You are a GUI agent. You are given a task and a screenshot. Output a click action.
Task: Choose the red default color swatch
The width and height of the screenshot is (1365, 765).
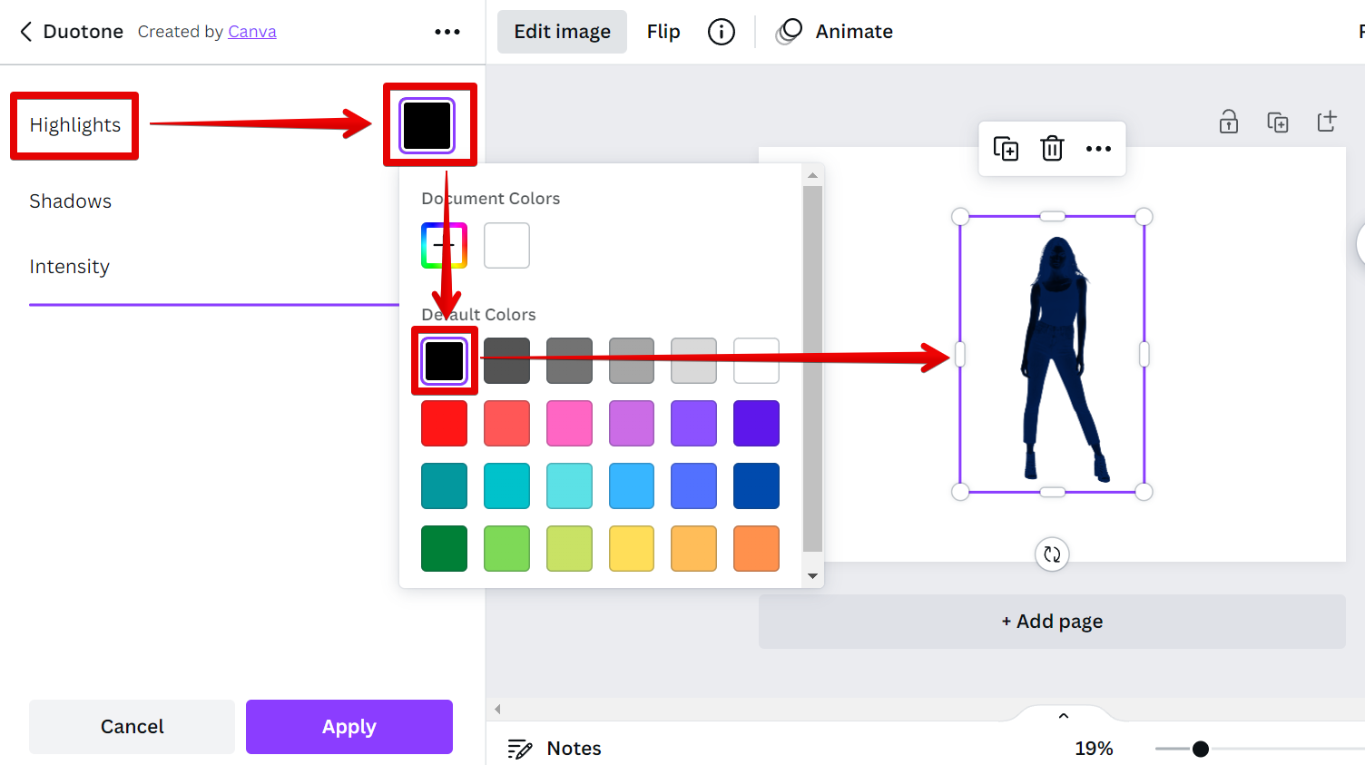click(444, 424)
